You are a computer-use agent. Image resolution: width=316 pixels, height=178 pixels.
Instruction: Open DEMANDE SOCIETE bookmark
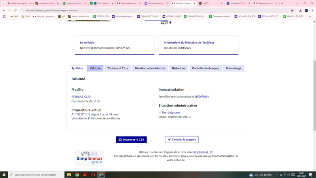tap(245, 17)
